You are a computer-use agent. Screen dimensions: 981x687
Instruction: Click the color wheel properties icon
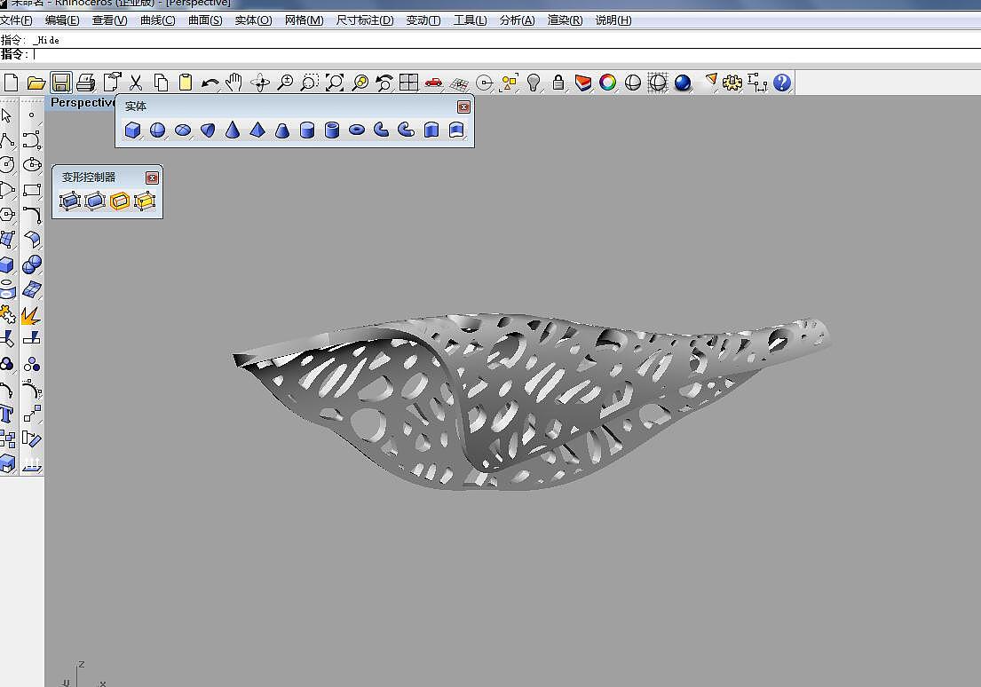coord(607,83)
